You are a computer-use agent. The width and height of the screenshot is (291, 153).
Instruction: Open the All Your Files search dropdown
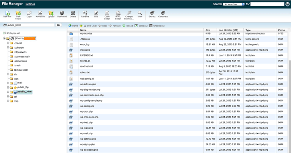point(234,4)
